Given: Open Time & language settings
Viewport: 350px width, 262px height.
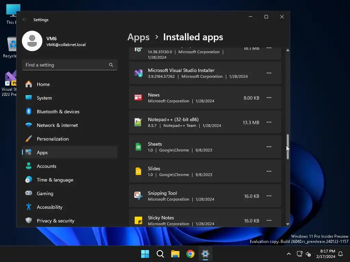Looking at the screenshot, I should point(70,179).
